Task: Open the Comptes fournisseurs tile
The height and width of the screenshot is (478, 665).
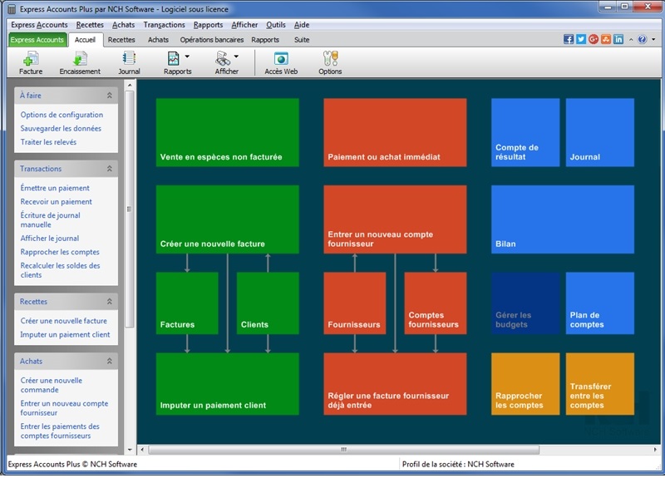Action: pos(436,303)
